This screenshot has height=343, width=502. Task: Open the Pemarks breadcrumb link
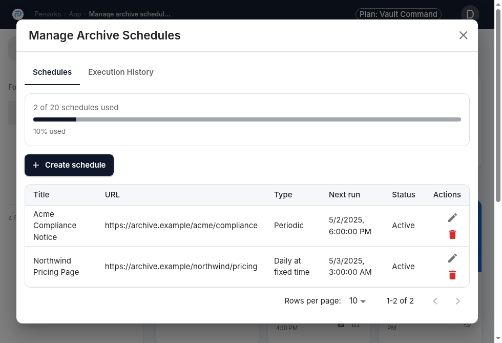click(48, 14)
